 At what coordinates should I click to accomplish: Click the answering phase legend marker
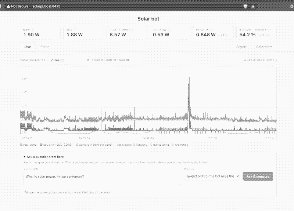click(173, 145)
